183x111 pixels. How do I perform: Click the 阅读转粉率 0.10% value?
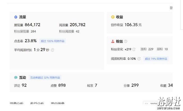point(132,59)
